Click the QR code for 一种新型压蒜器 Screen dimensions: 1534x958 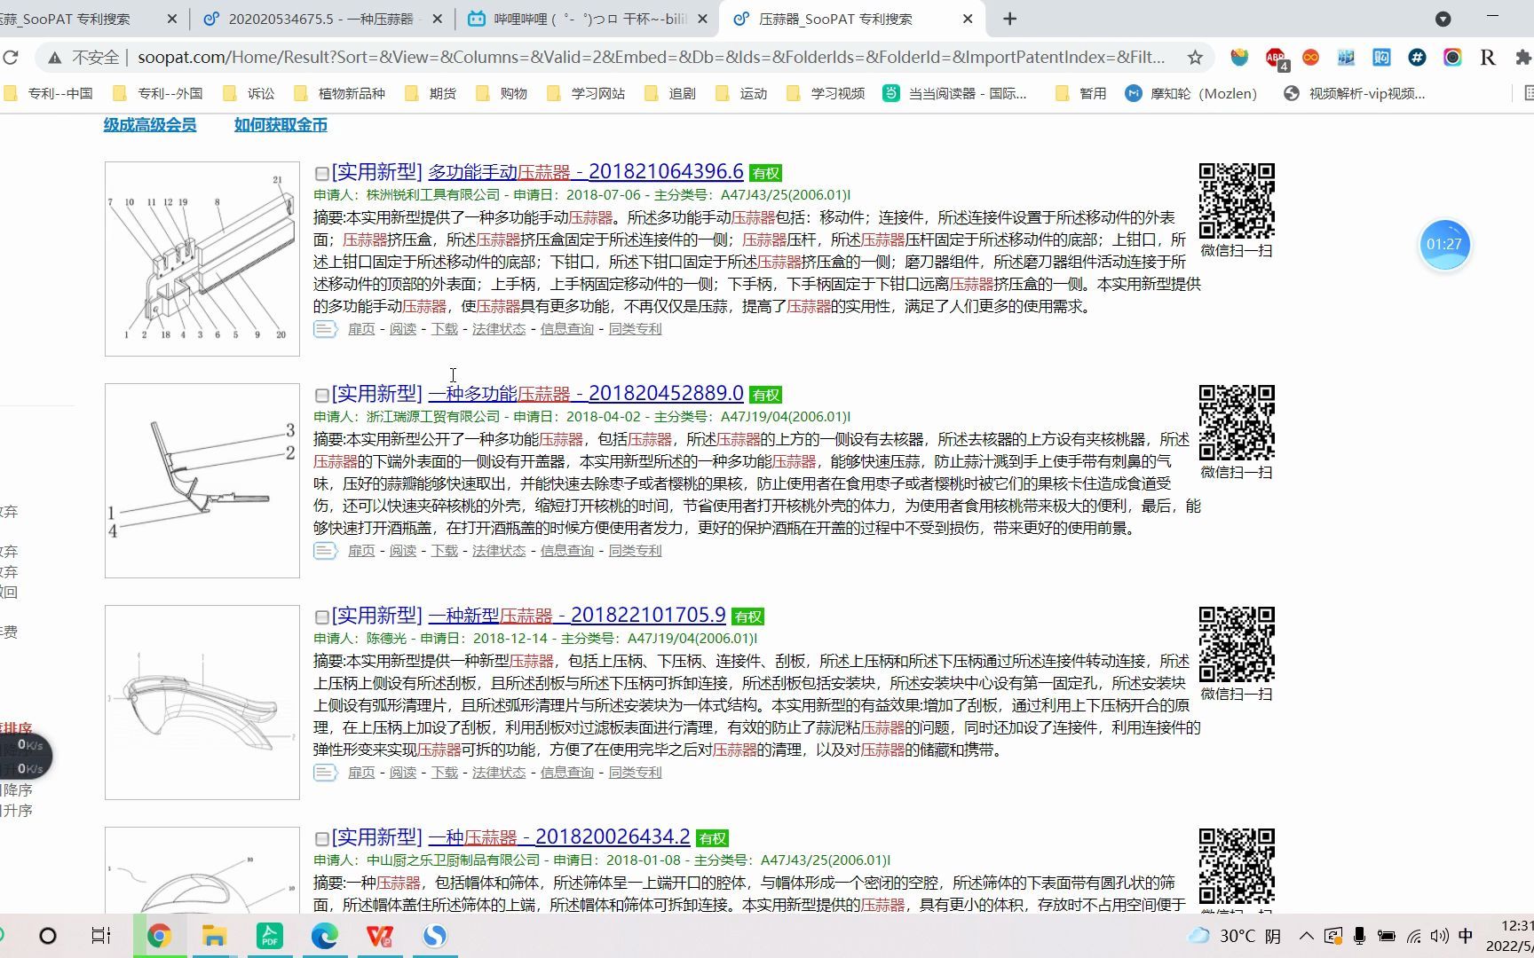(x=1237, y=645)
